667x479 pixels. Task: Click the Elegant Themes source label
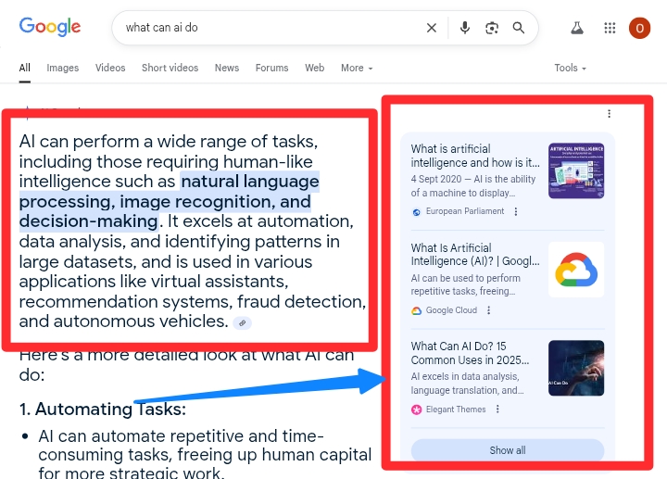tap(456, 410)
